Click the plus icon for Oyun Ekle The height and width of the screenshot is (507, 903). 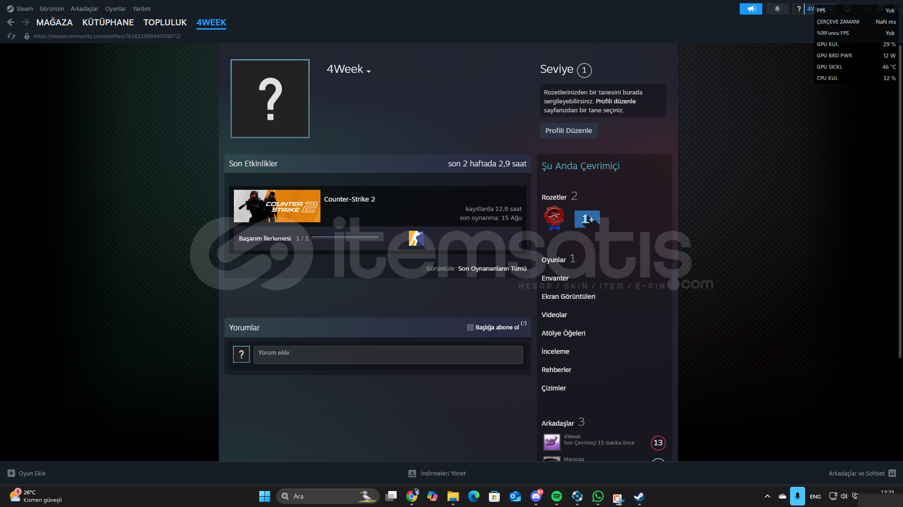point(11,473)
